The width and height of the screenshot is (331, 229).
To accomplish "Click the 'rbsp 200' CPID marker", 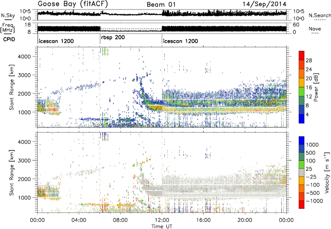I will pyautogui.click(x=113, y=38).
